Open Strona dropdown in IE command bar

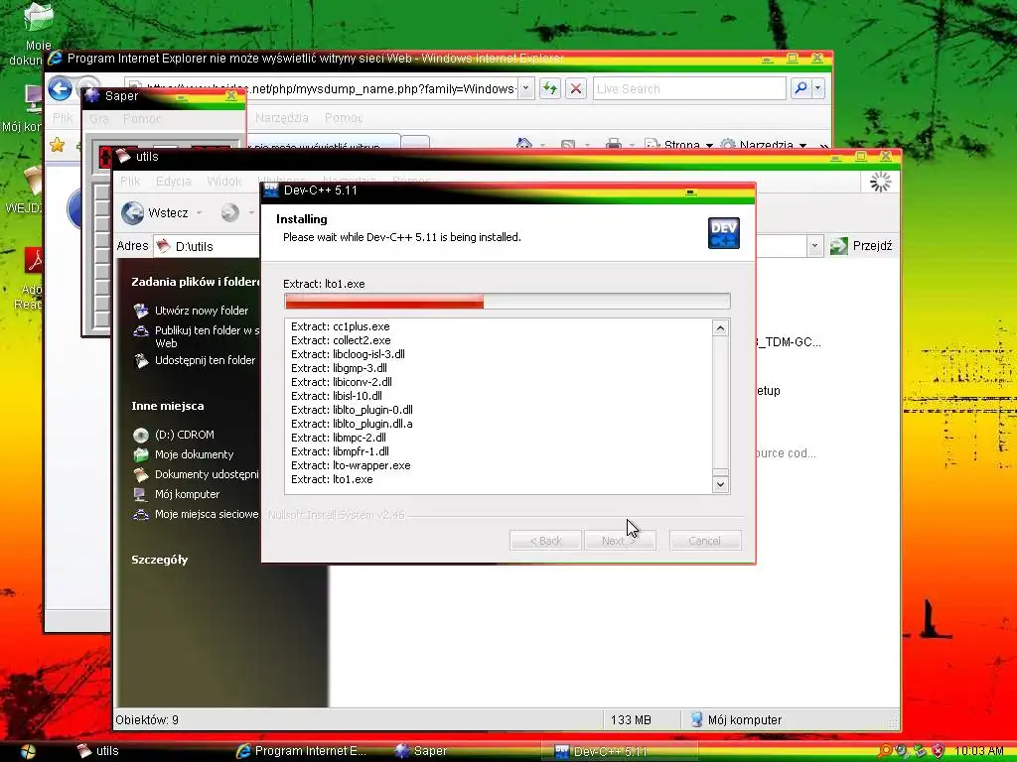coord(679,145)
